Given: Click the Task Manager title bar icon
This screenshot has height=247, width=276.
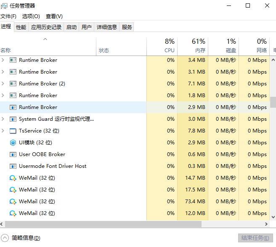Looking at the screenshot, I should pos(4,6).
